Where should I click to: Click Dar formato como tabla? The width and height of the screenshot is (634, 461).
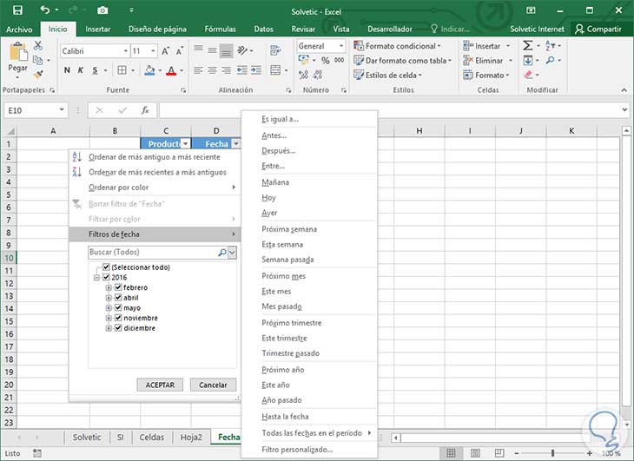pos(402,60)
